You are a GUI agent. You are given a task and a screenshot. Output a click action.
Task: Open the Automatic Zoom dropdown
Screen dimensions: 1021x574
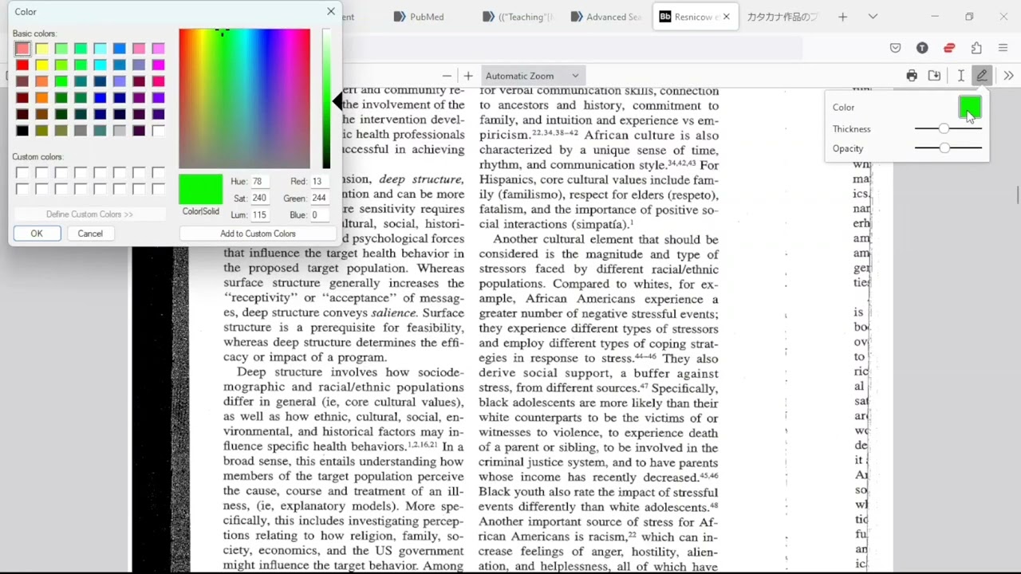(532, 76)
